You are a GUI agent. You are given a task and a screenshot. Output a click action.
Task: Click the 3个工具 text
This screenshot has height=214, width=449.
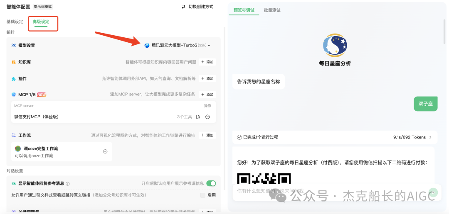click(x=185, y=117)
